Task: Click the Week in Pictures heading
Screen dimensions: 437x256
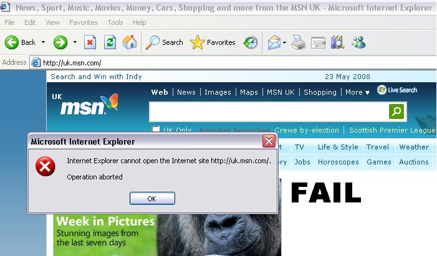Action: pos(105,222)
